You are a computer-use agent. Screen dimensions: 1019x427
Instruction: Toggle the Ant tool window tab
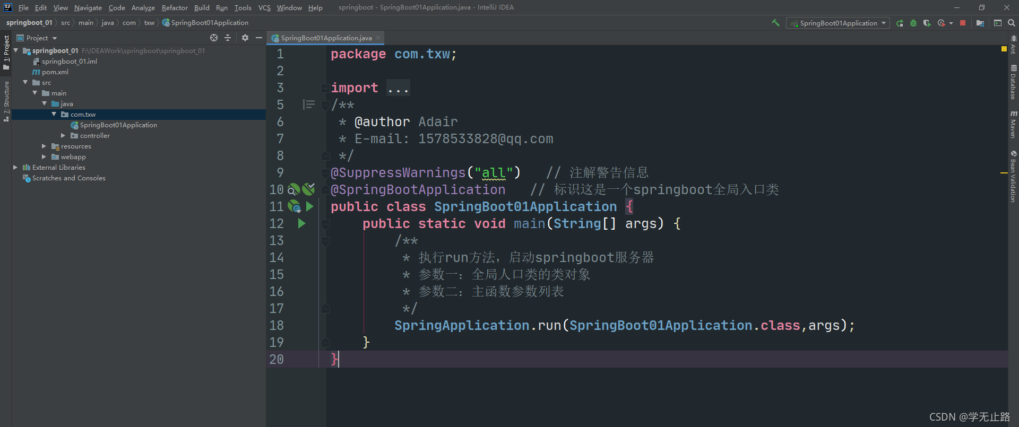[x=1013, y=45]
